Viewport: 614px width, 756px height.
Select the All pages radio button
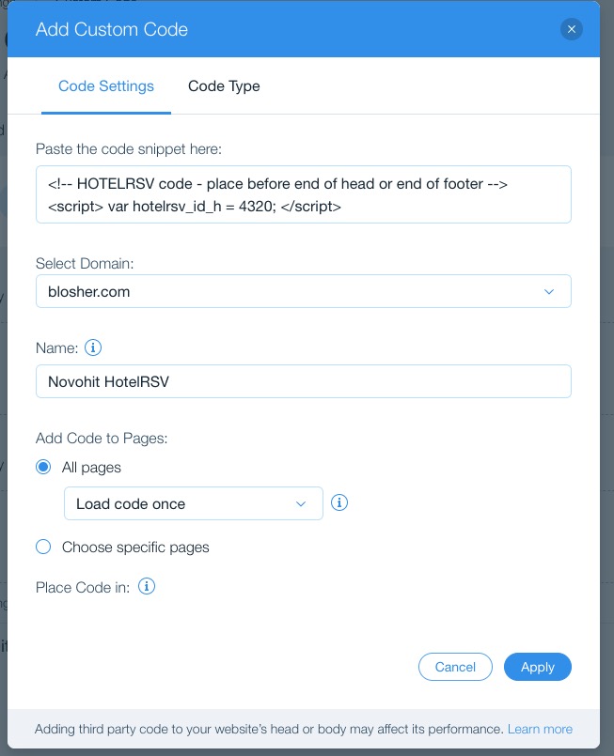tap(43, 467)
